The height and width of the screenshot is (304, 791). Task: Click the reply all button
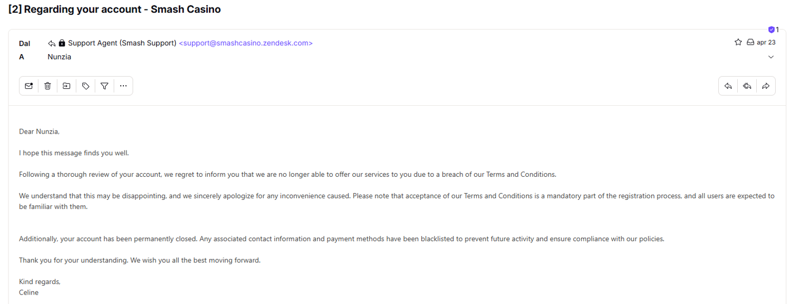click(747, 86)
